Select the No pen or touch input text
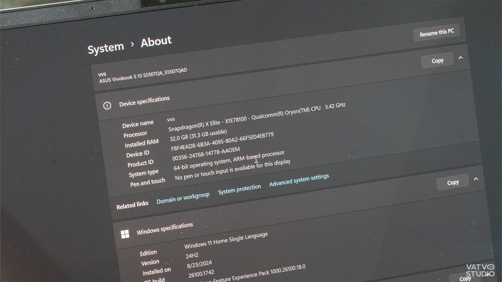The height and width of the screenshot is (282, 502). pos(233,170)
